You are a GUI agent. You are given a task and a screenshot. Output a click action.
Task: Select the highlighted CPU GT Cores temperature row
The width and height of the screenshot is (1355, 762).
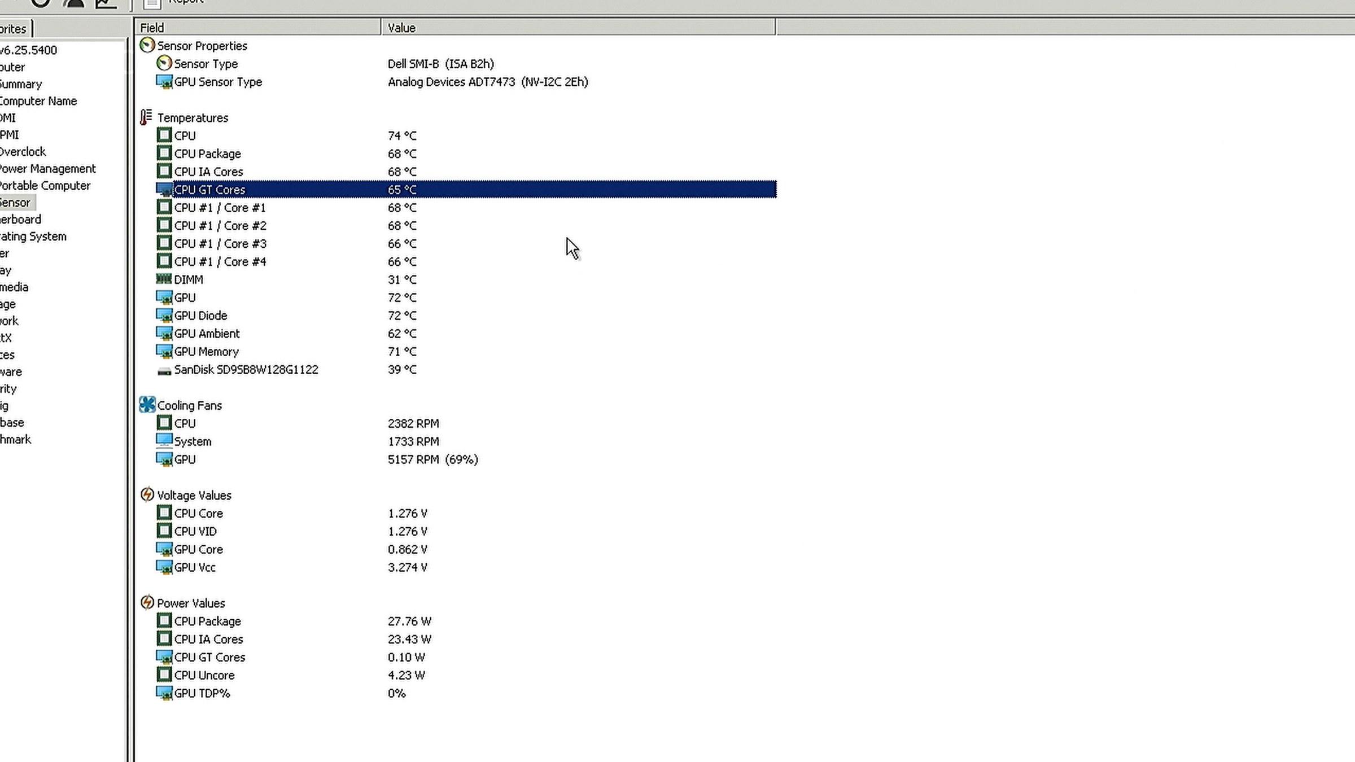(x=466, y=189)
